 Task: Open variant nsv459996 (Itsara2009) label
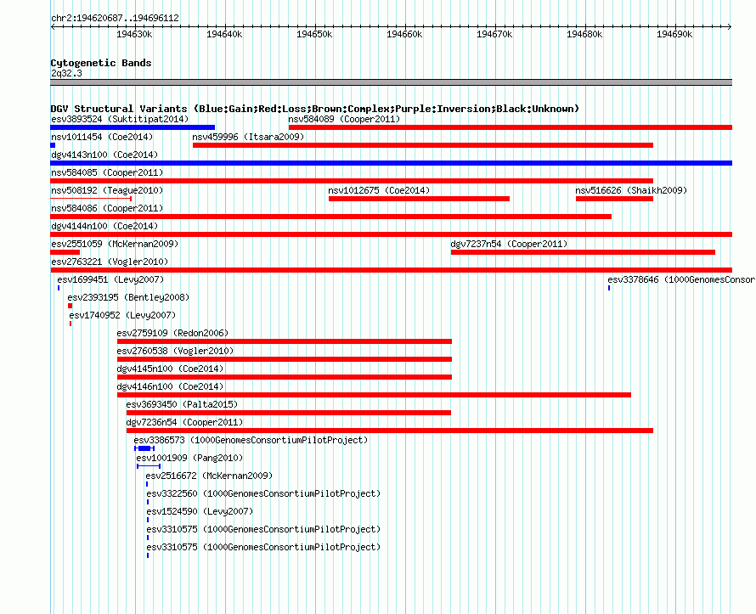click(x=248, y=137)
